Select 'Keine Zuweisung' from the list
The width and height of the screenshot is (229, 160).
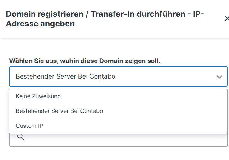pos(38,96)
